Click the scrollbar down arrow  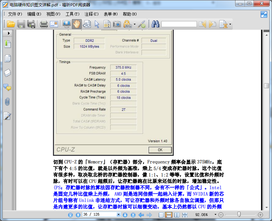coord(266,208)
